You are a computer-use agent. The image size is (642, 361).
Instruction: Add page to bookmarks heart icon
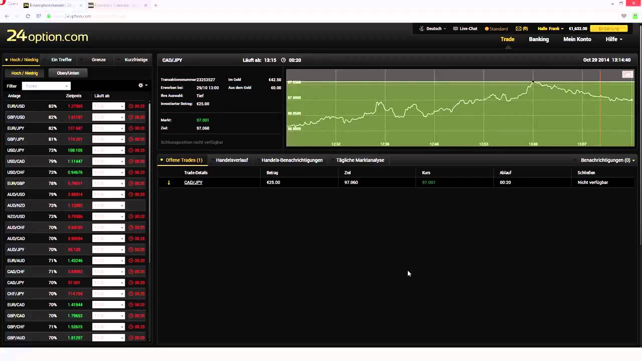pos(623,16)
